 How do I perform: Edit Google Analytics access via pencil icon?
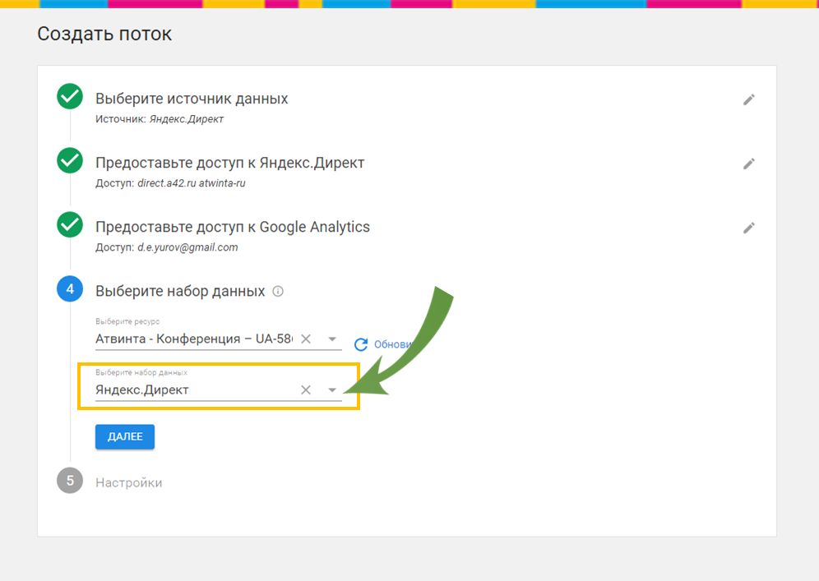click(x=748, y=228)
